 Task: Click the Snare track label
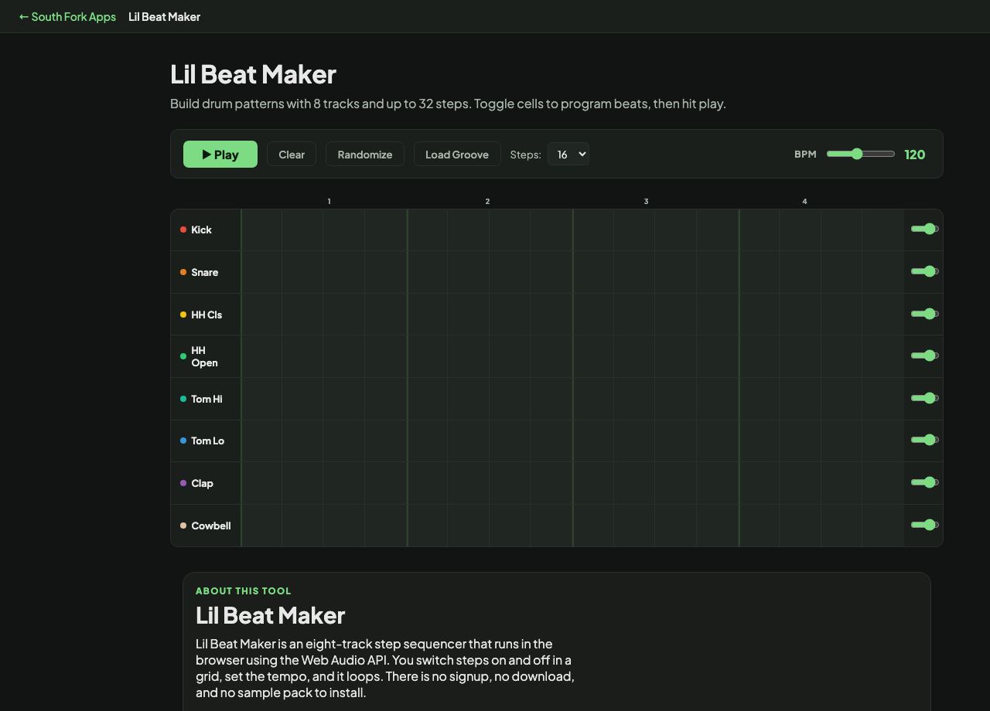tap(205, 272)
